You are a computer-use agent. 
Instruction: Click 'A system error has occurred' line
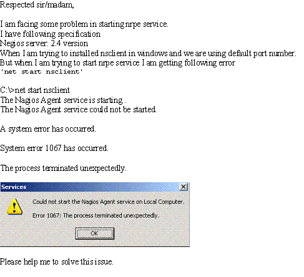(48, 129)
